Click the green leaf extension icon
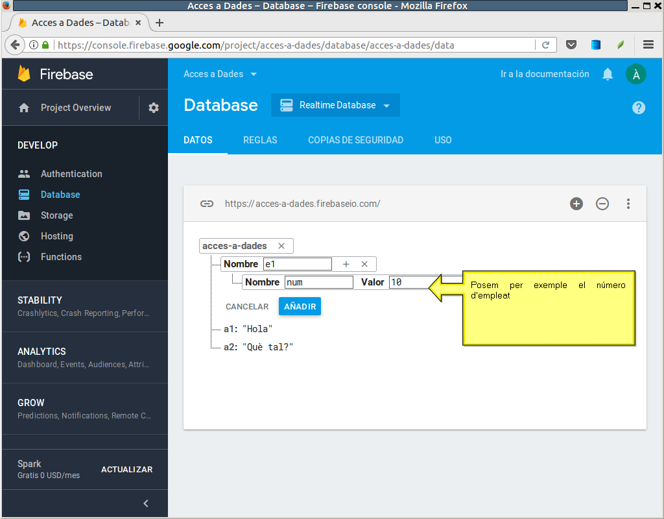This screenshot has width=664, height=519. pyautogui.click(x=621, y=45)
